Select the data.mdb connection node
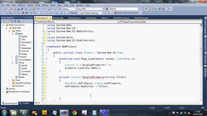The height and width of the screenshot is (116, 207). (16, 28)
